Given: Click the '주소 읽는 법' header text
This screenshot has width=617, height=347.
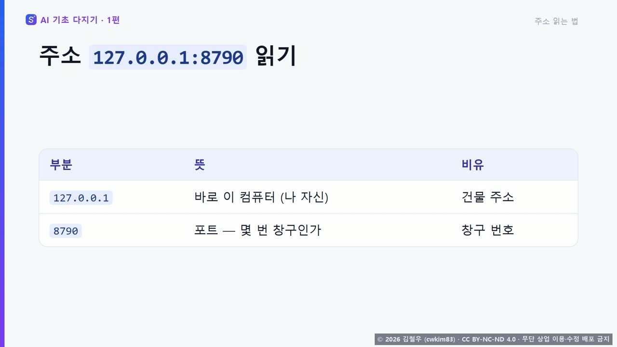Looking at the screenshot, I should pyautogui.click(x=556, y=21).
